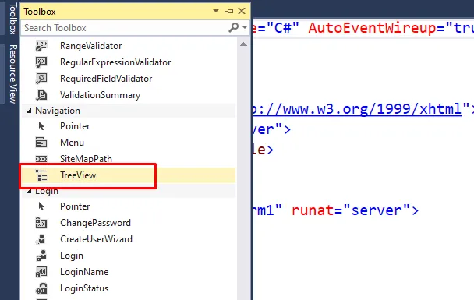Click the RangeValidator text label

(x=90, y=46)
